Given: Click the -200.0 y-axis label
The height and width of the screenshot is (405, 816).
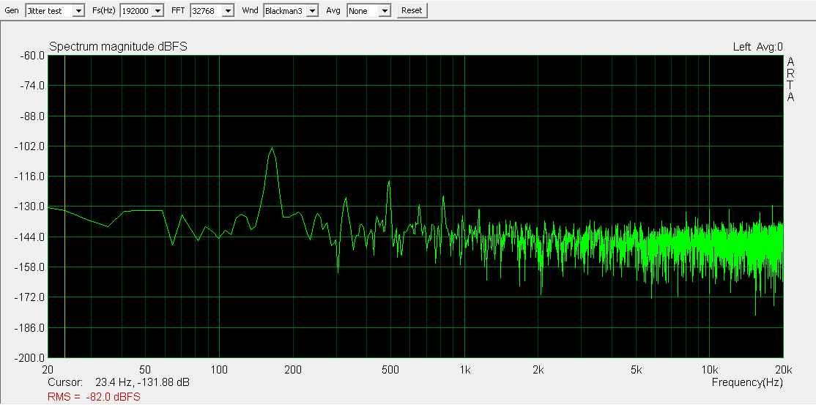Looking at the screenshot, I should point(31,358).
